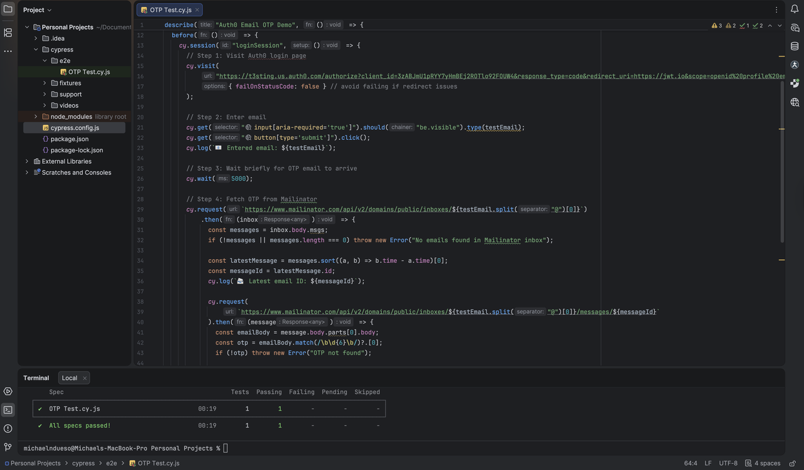Open More tool windows ellipsis
This screenshot has width=804, height=470.
coord(8,51)
